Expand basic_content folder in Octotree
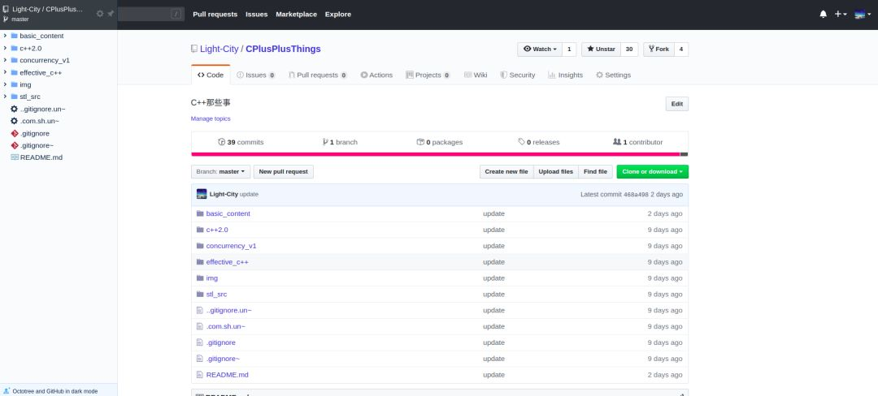The image size is (878, 396). [x=5, y=36]
